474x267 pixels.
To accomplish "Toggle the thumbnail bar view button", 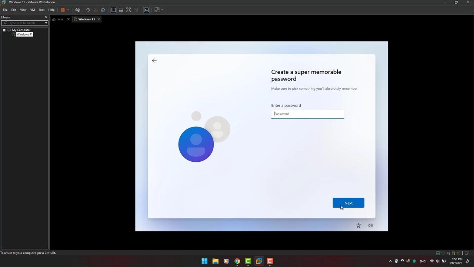I will click(121, 10).
